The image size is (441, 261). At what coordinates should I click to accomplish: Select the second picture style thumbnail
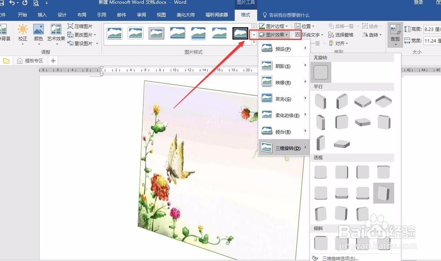[135, 33]
